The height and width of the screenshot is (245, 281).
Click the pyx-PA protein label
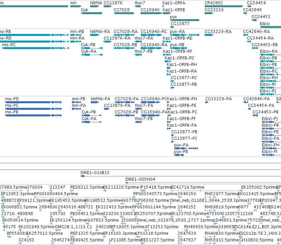[x=181, y=145]
